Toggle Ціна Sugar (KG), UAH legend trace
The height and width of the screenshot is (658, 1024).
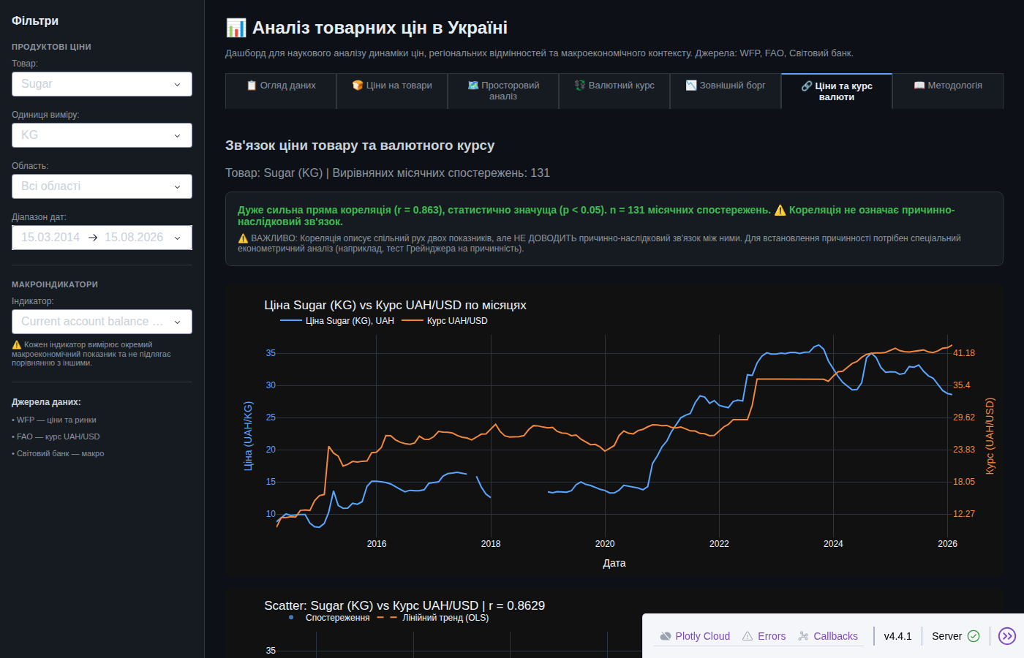337,321
